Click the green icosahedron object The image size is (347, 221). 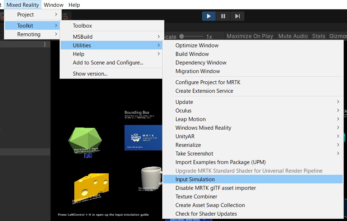85,140
